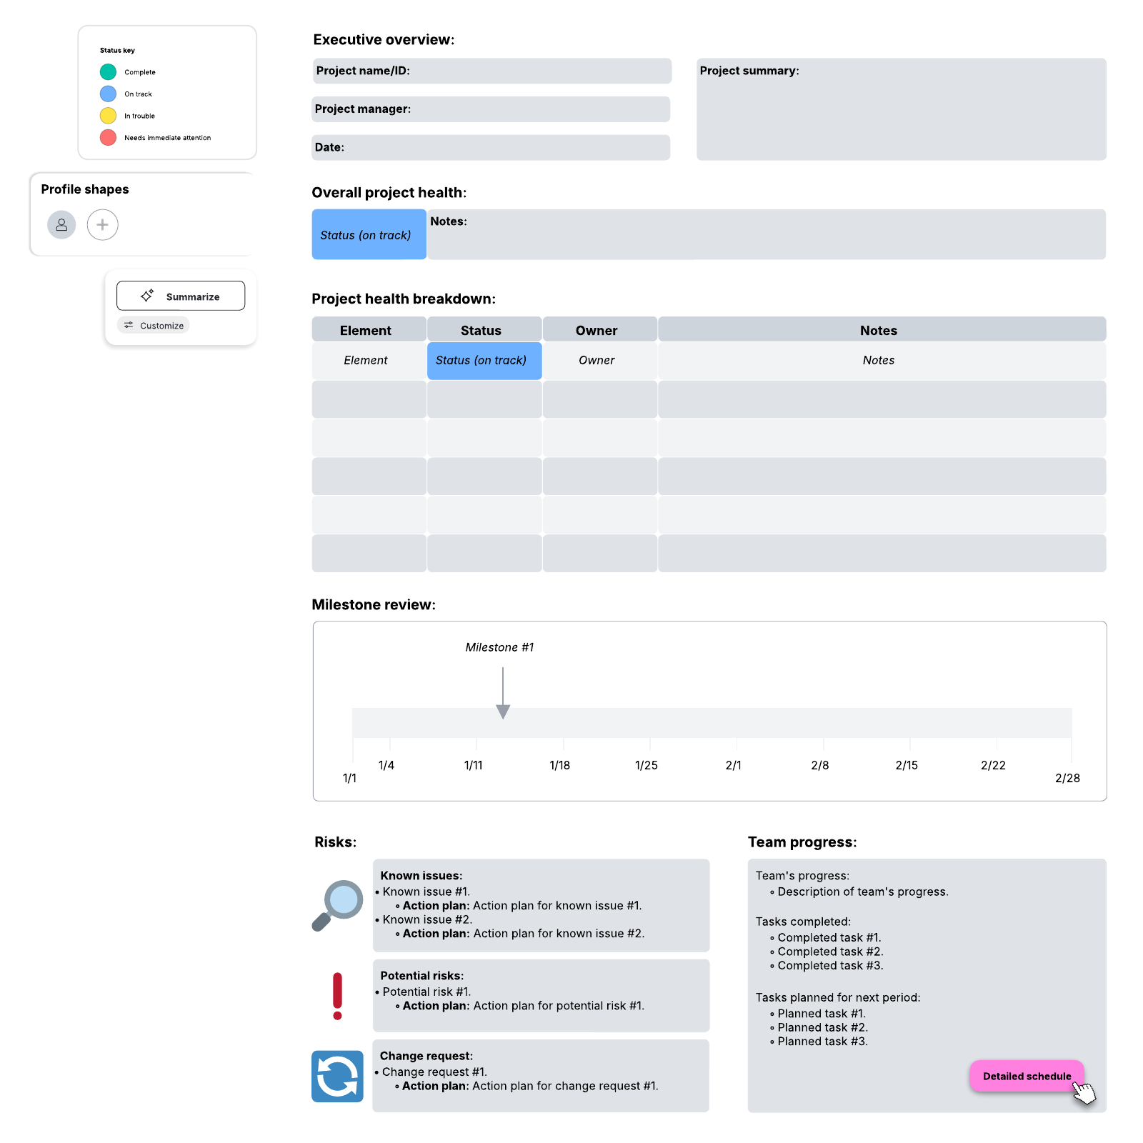
Task: Open the Customize options
Action: tap(161, 326)
